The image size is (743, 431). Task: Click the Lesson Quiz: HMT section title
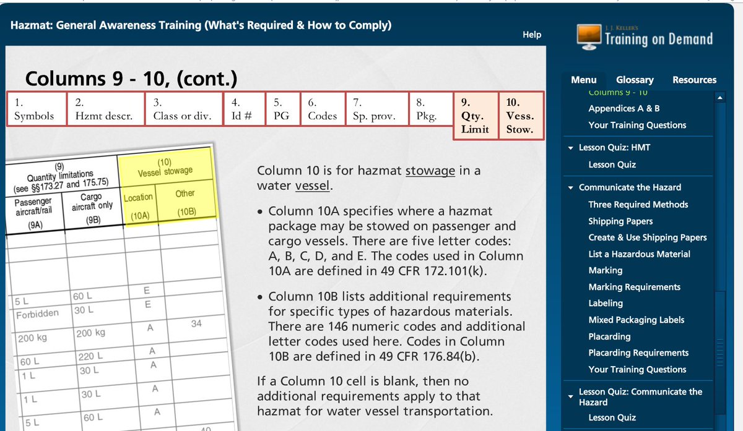pos(614,148)
